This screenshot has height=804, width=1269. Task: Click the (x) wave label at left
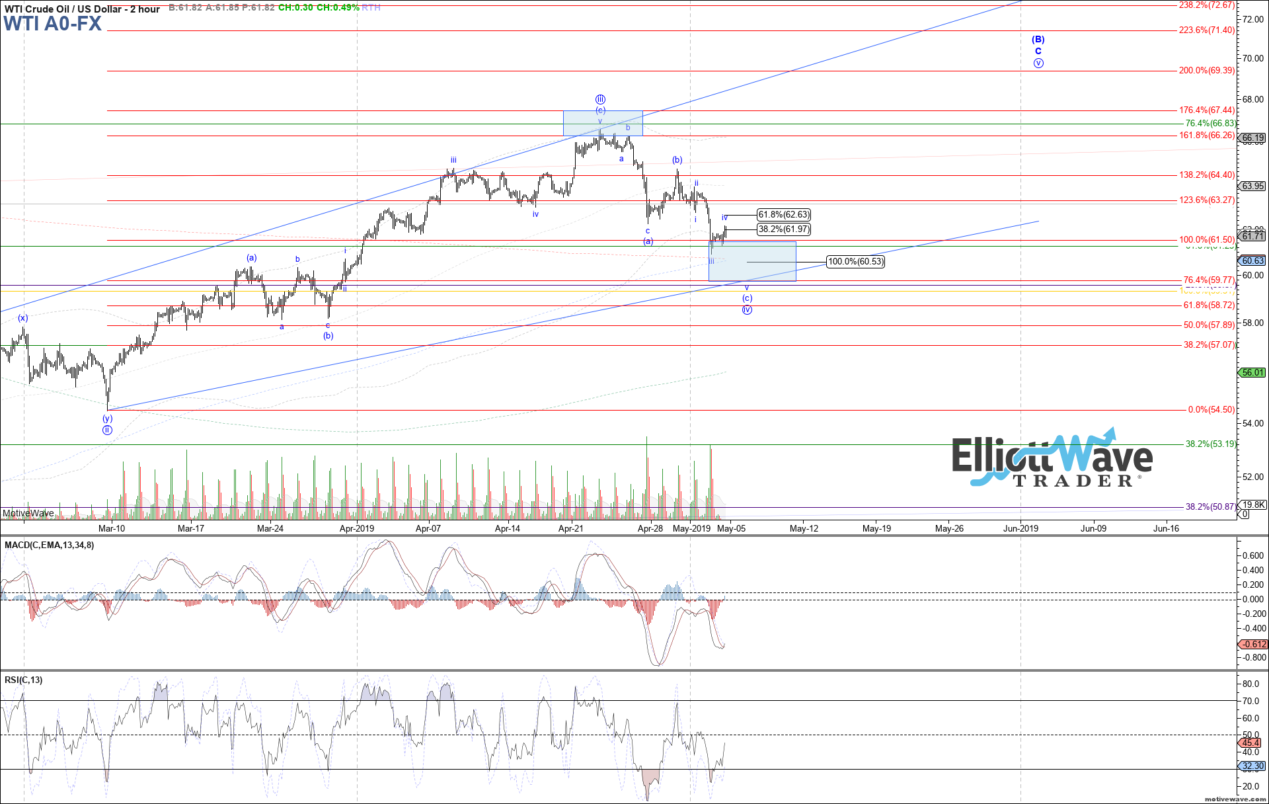[x=23, y=318]
